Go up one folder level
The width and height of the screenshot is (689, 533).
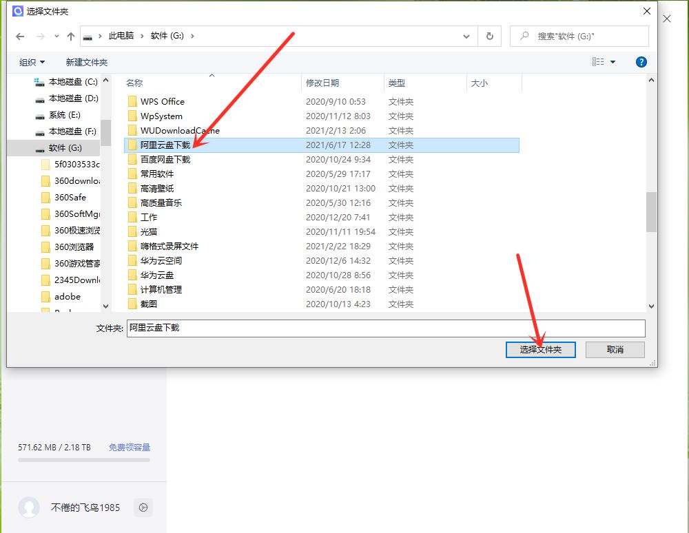click(71, 36)
